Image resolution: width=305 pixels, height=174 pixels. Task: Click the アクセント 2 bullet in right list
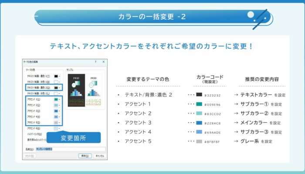(138, 114)
